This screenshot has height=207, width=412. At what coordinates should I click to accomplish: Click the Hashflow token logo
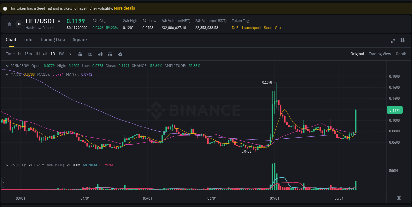[19, 24]
